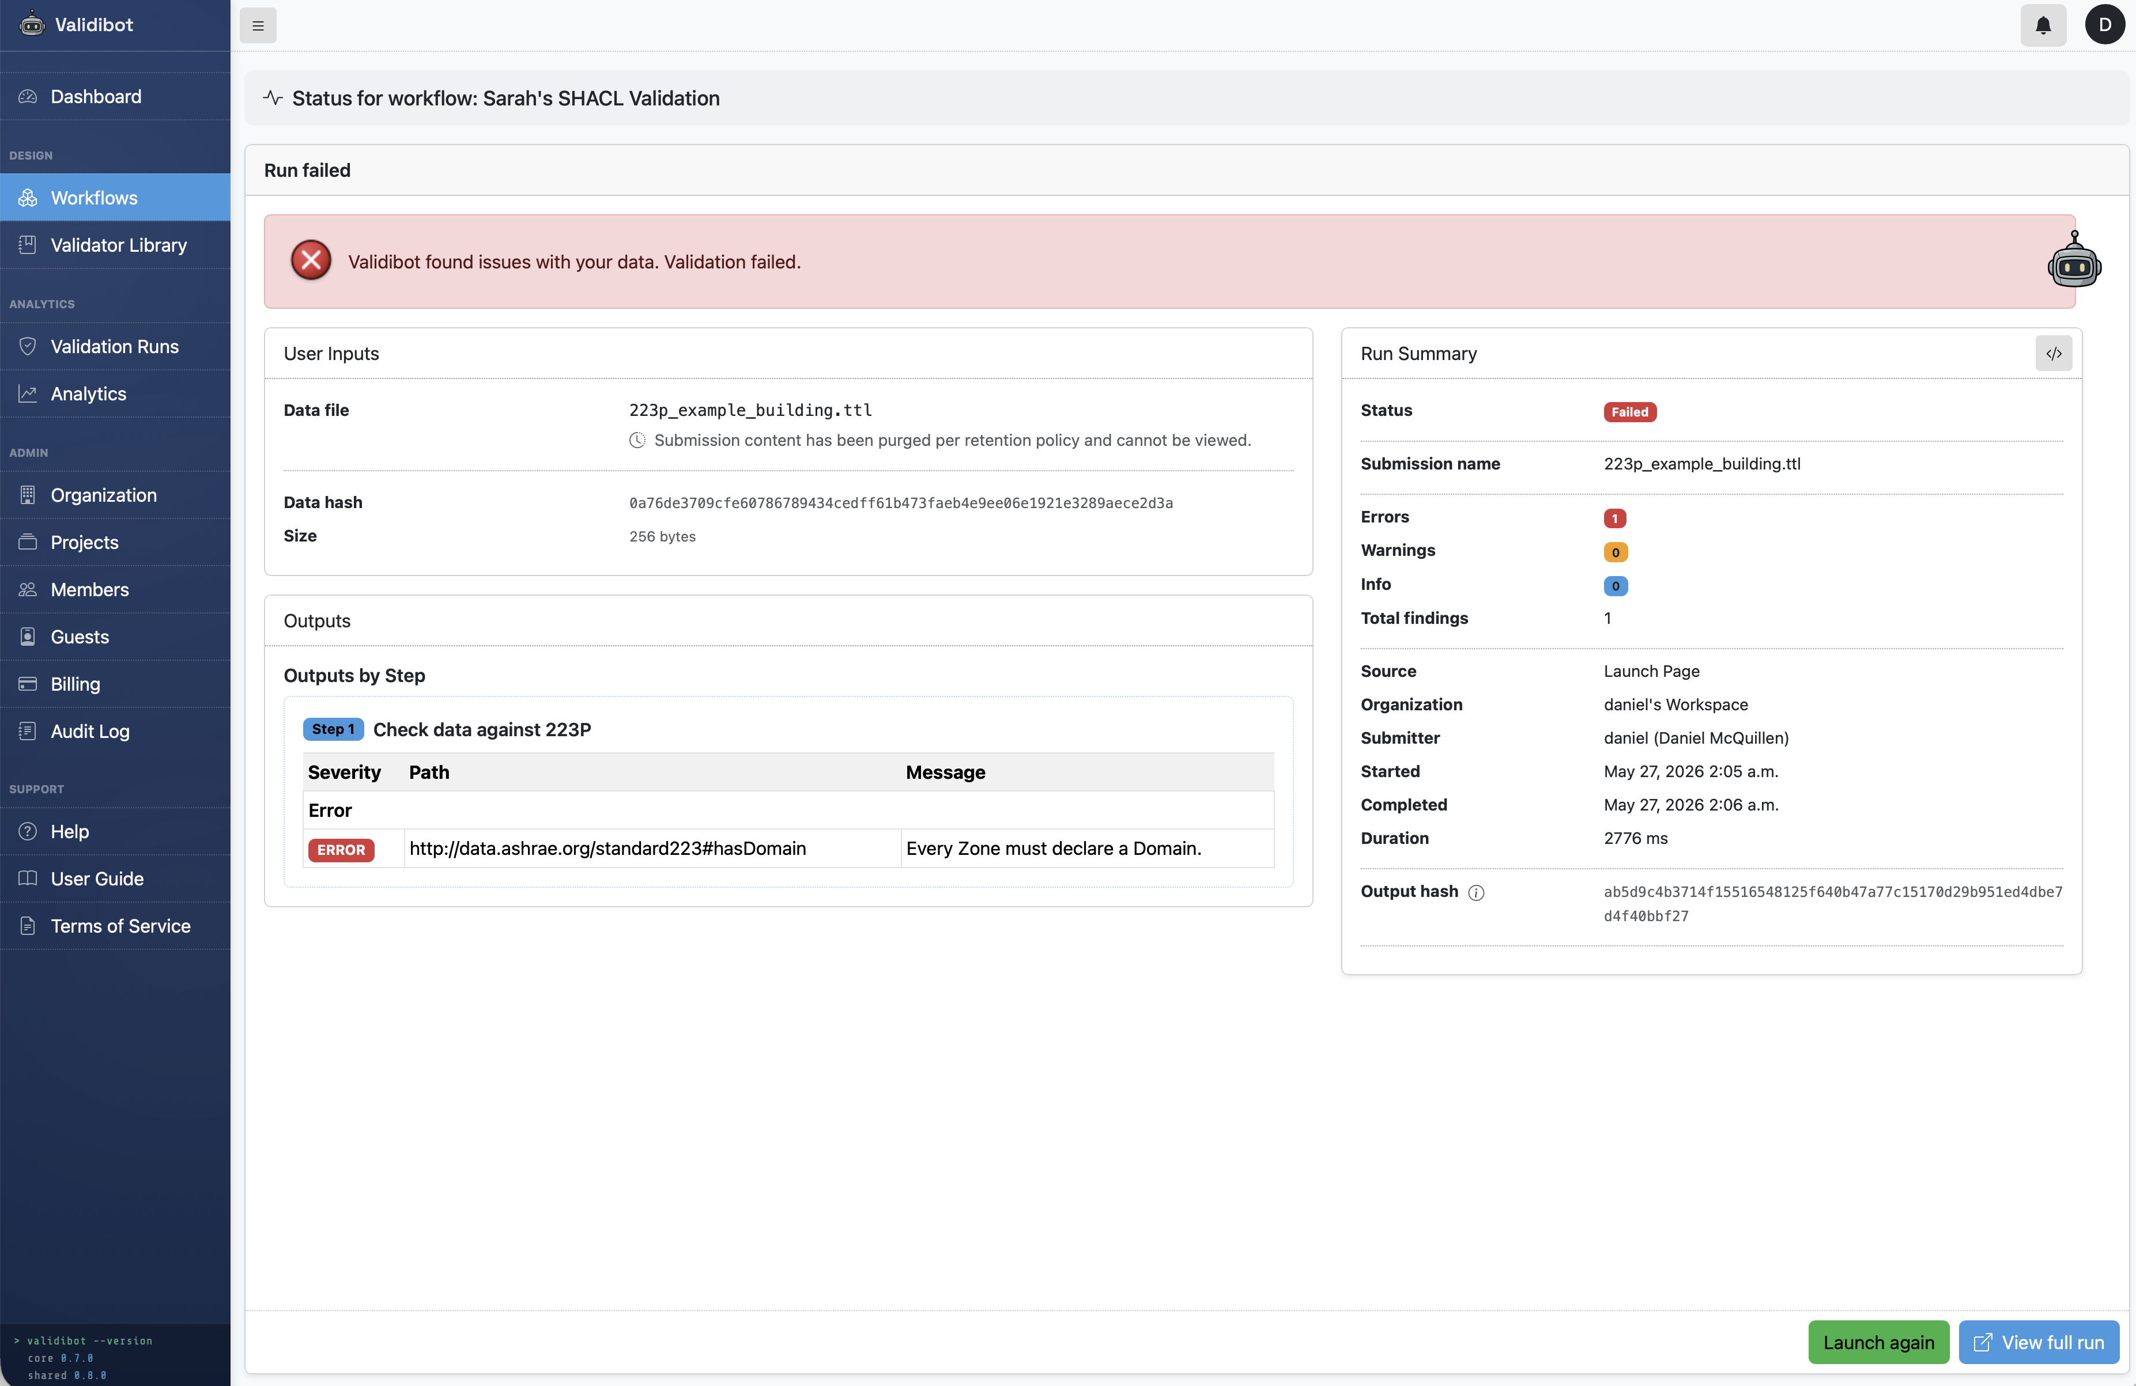Open Projects in the sidebar
The width and height of the screenshot is (2136, 1386).
(x=115, y=542)
